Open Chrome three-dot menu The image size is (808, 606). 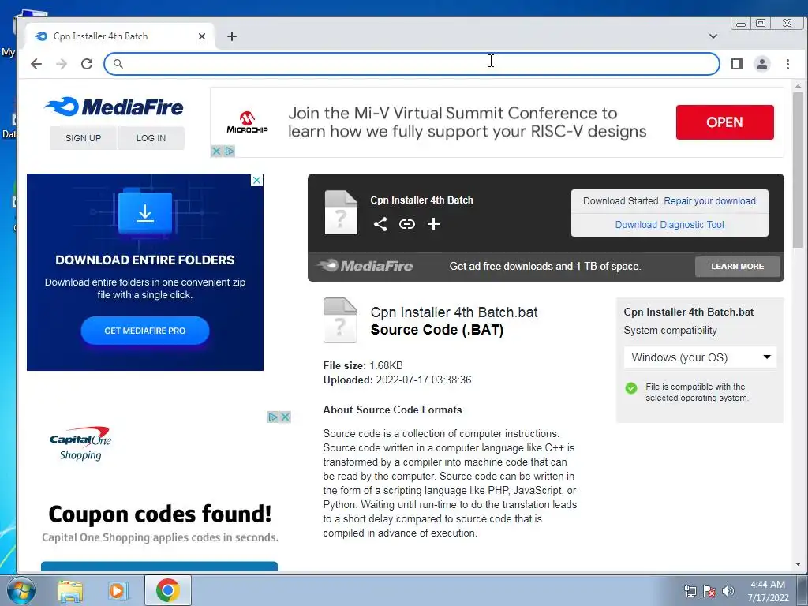[x=788, y=64]
